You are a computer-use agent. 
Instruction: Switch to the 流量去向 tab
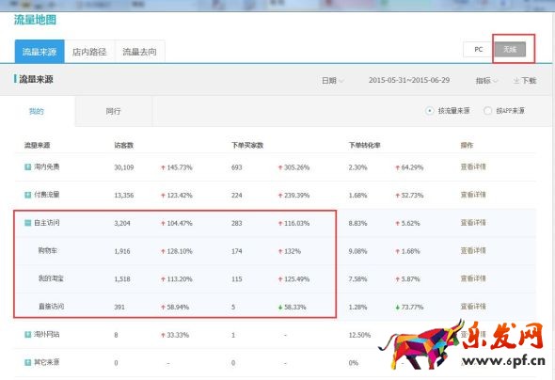[x=140, y=52]
